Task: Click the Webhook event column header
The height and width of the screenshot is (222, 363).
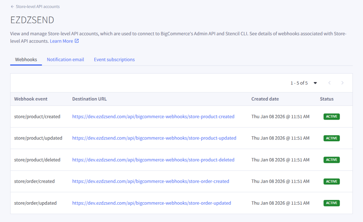Action: click(x=30, y=99)
